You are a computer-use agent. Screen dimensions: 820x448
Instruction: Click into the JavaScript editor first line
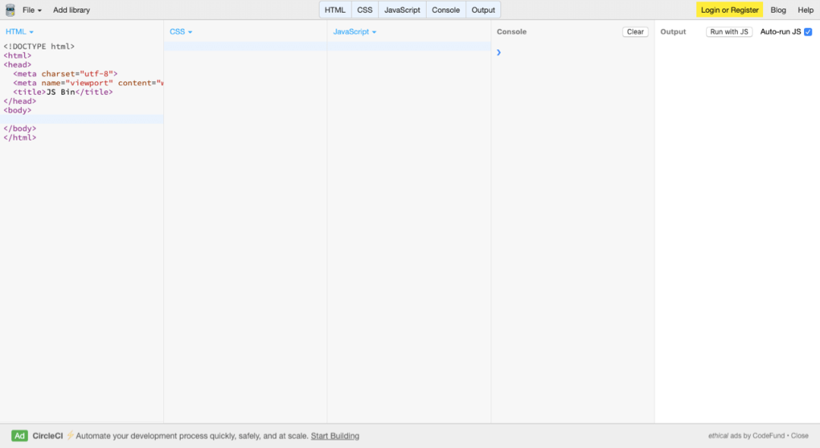(409, 46)
